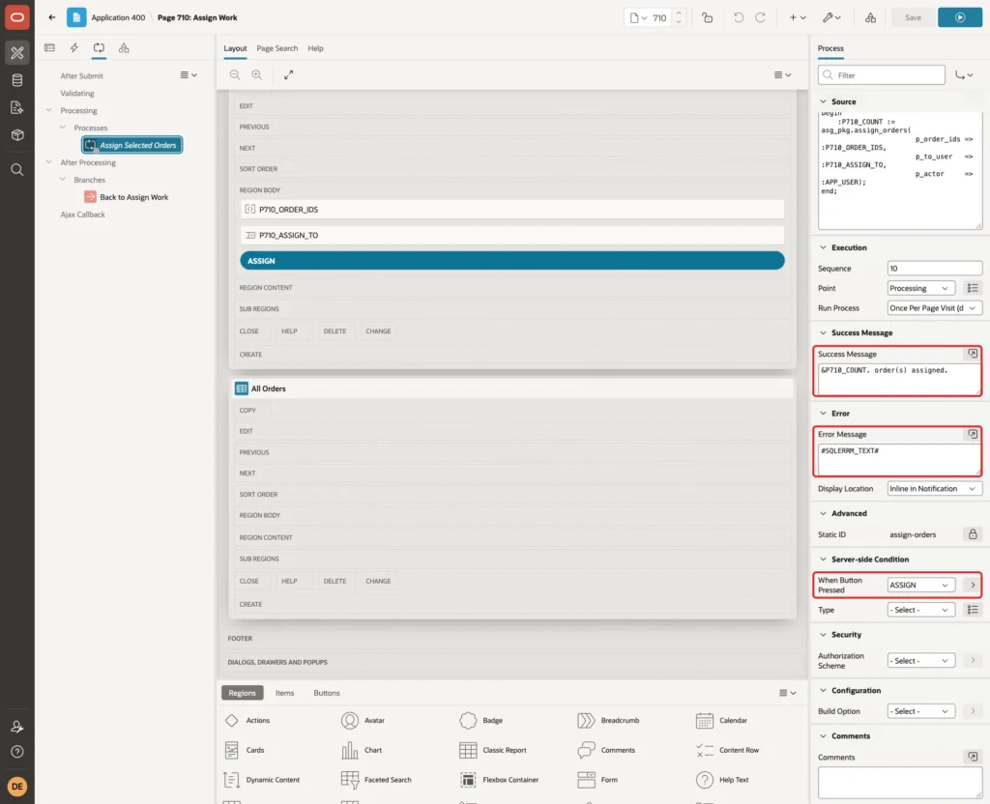
Task: Click the Oracle APEX home logo
Action: (17, 17)
